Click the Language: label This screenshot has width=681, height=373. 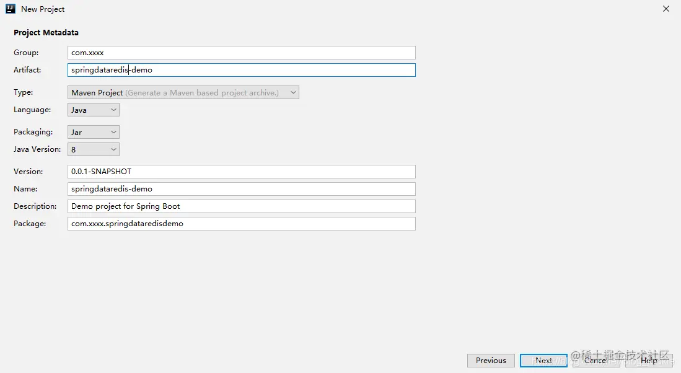tap(32, 110)
